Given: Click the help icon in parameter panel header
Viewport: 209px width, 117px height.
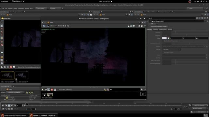Looking at the screenshot, I should click(207, 18).
